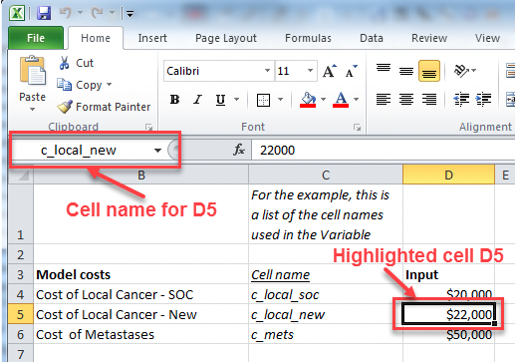Screen dimensions: 517x363
Task: Open the Copy dropdown arrow
Action: [x=109, y=85]
